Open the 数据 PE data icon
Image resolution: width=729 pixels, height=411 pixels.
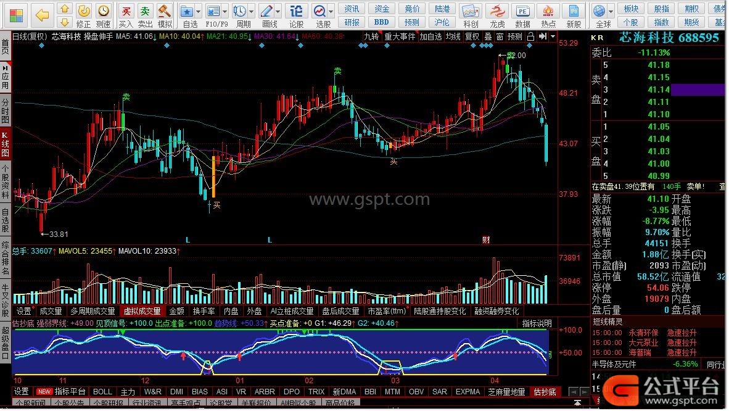(x=522, y=15)
